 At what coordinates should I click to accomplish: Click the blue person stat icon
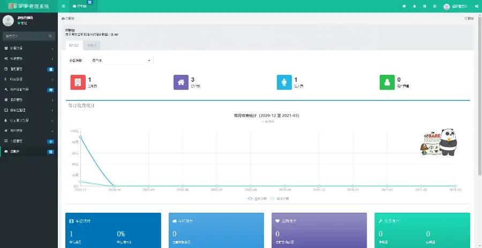pyautogui.click(x=284, y=82)
